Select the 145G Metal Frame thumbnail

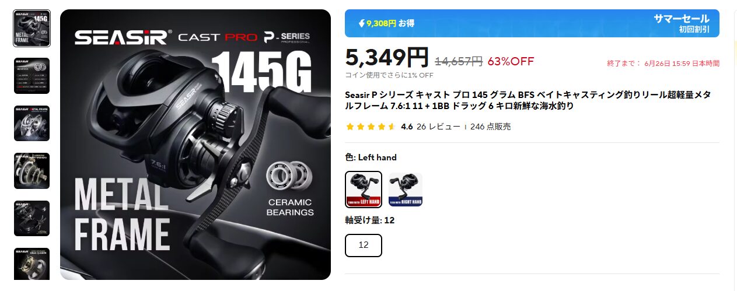[x=32, y=28]
